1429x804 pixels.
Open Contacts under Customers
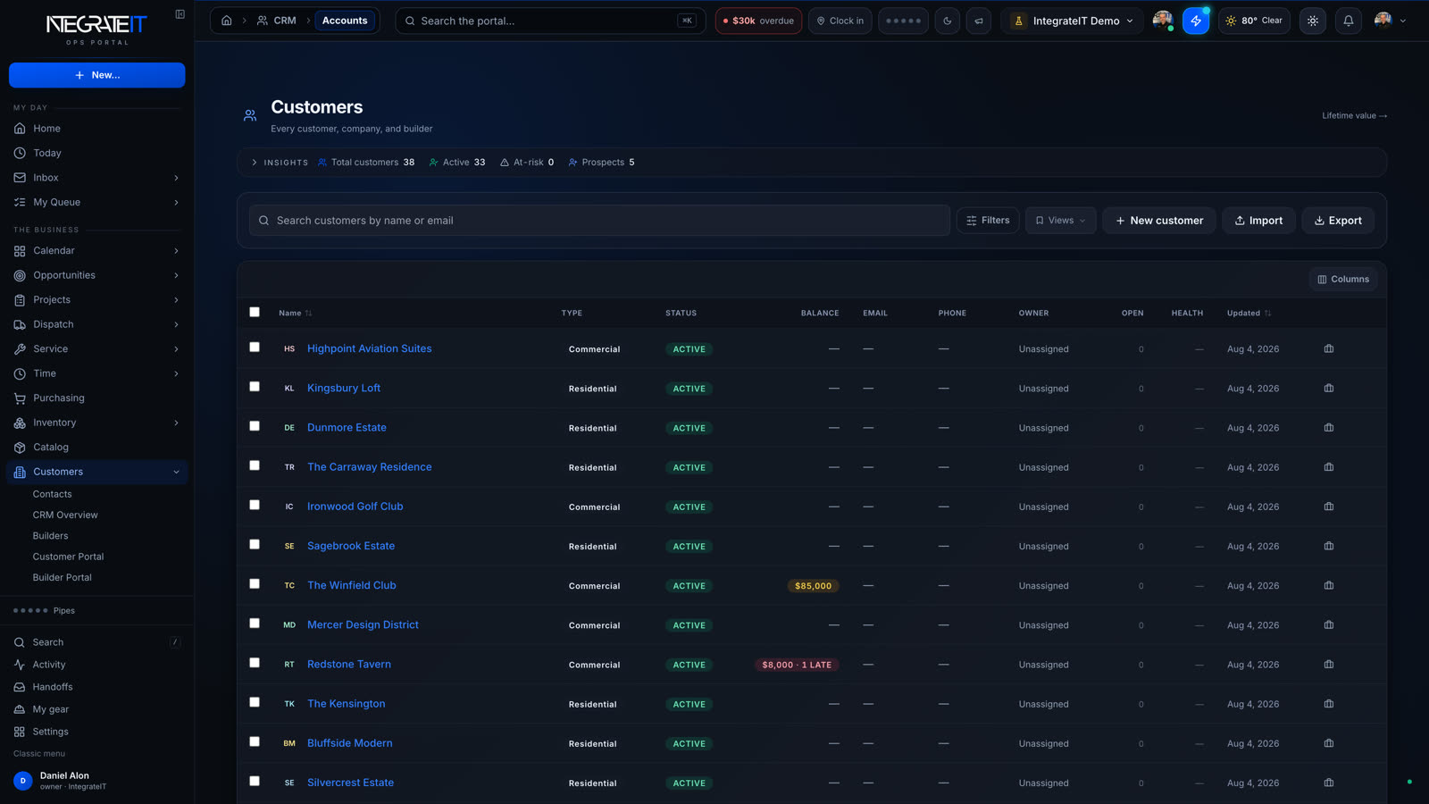pyautogui.click(x=53, y=494)
